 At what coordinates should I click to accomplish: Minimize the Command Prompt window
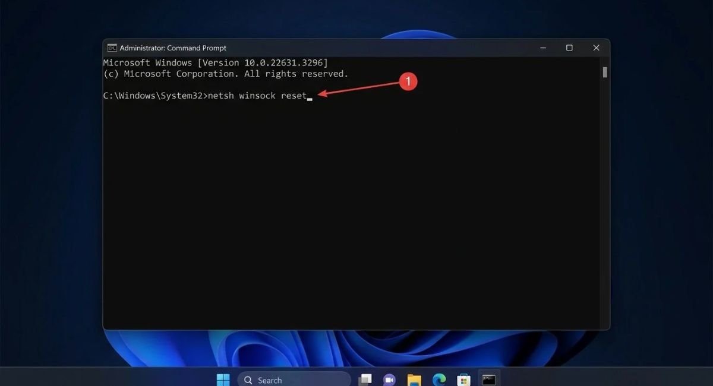tap(543, 48)
